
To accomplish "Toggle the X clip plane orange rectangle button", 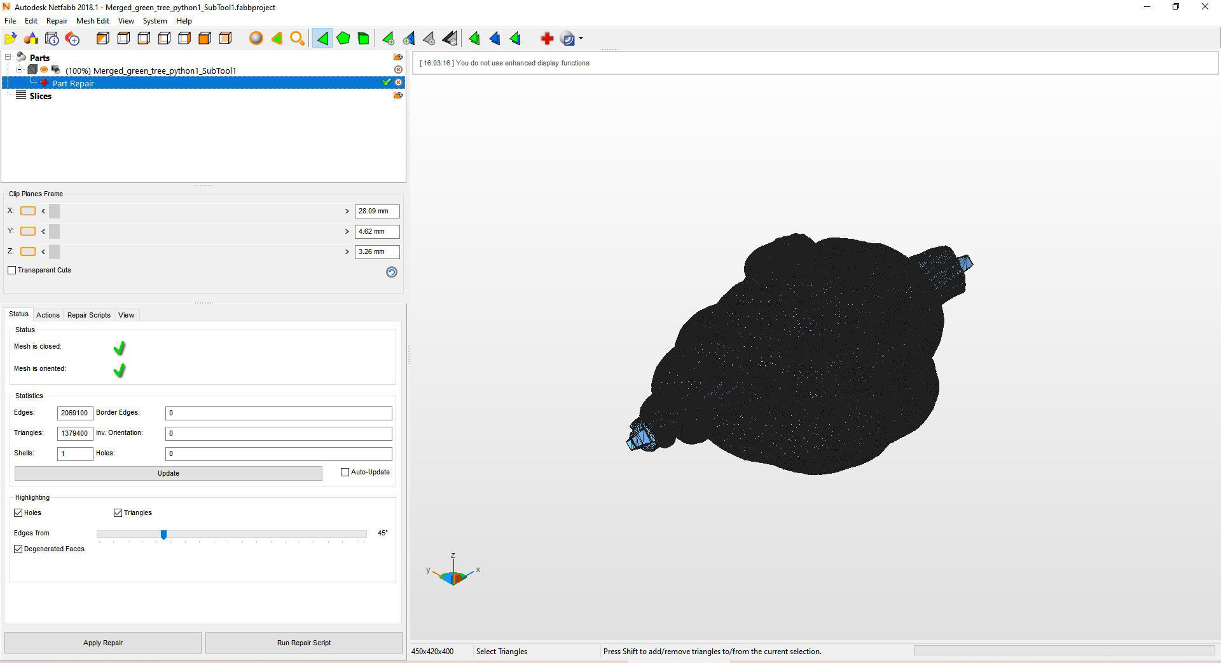I will [x=28, y=211].
